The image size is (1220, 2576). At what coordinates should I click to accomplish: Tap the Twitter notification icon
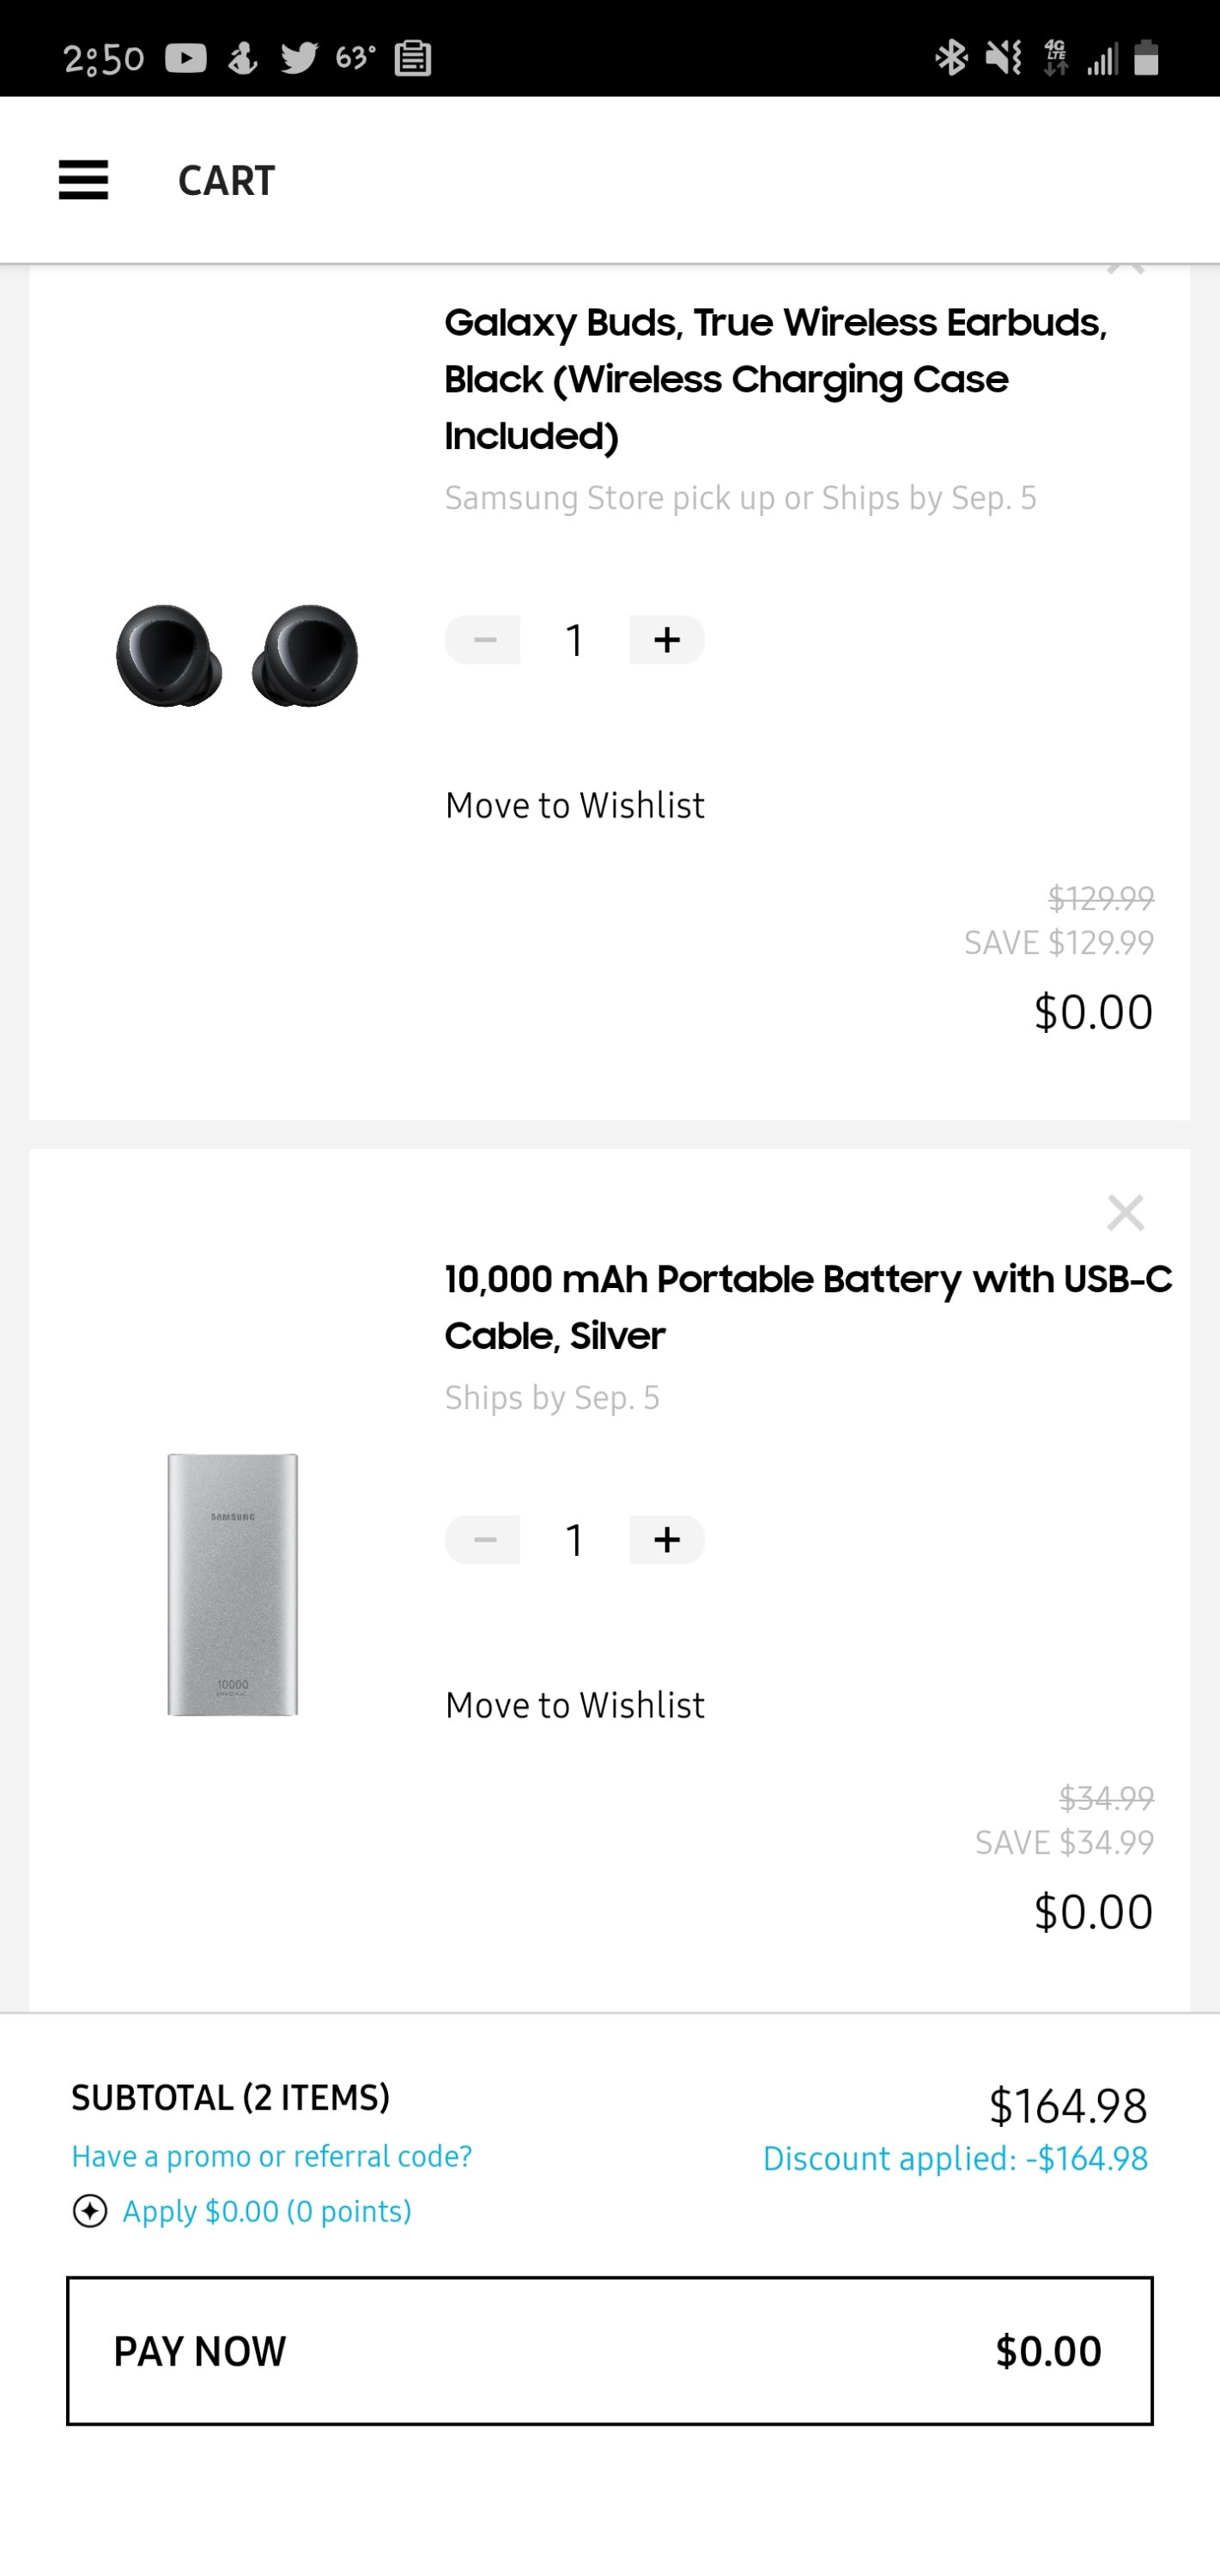(x=299, y=58)
